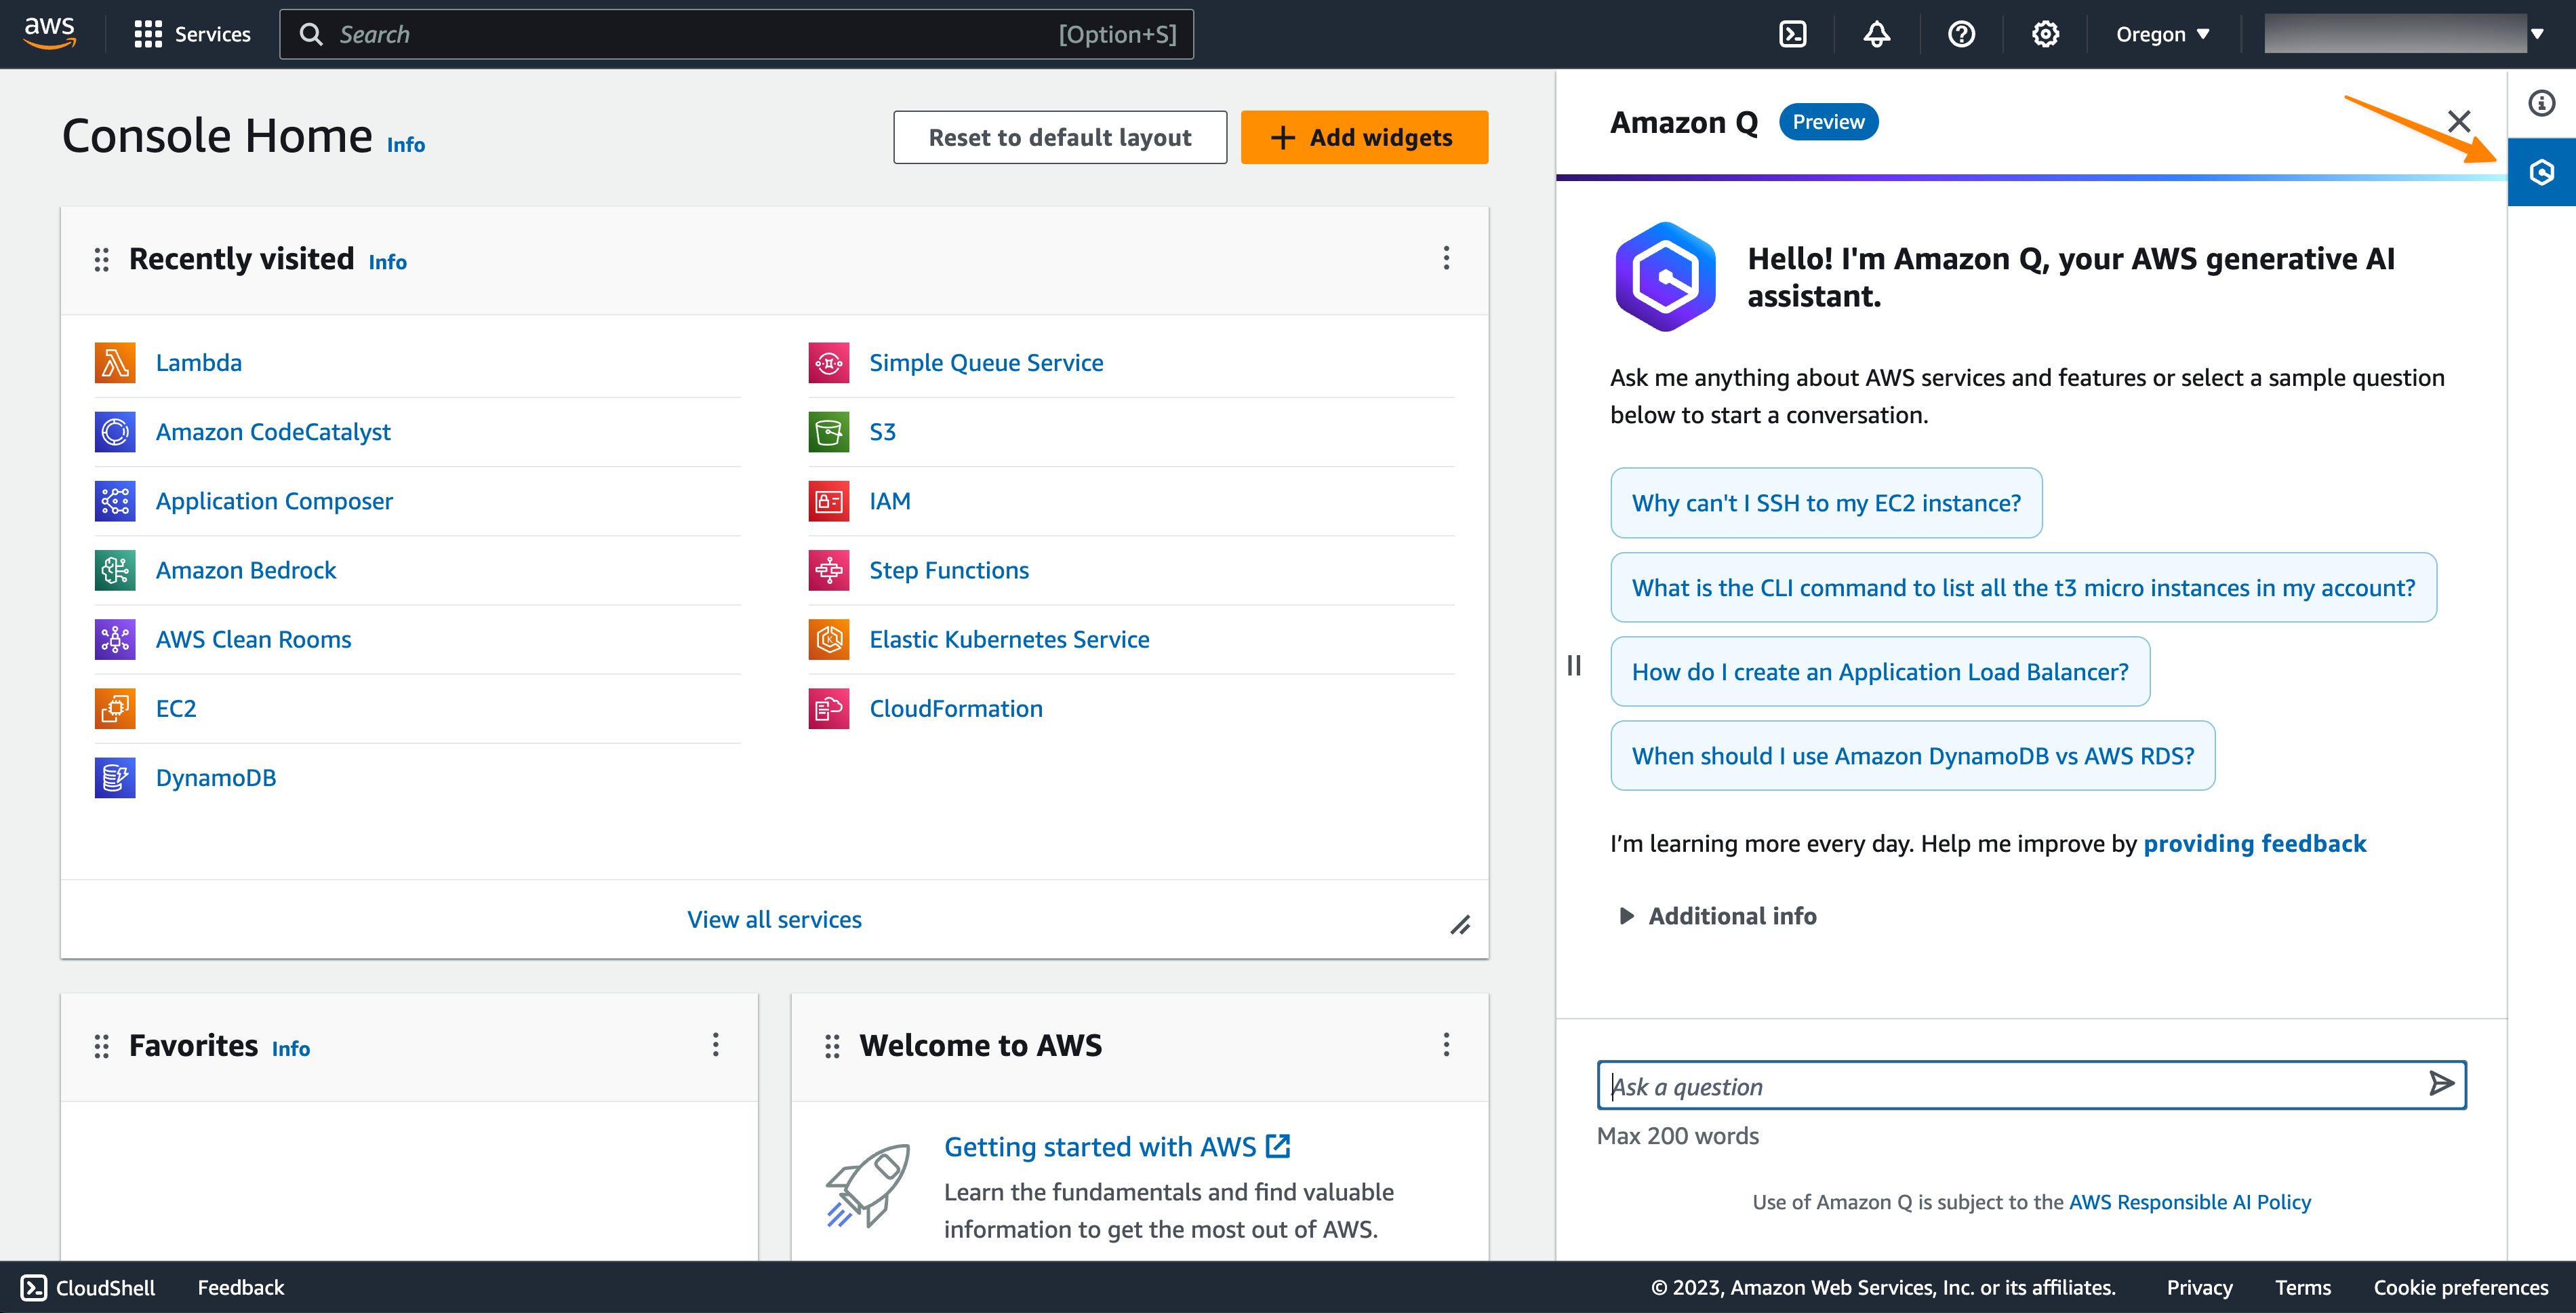2576x1313 pixels.
Task: Click providing feedback hyperlink
Action: pyautogui.click(x=2255, y=842)
